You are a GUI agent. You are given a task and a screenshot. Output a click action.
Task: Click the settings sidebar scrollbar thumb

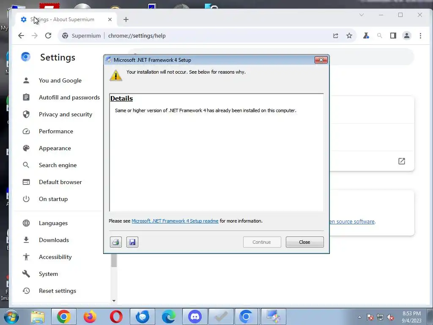(x=114, y=260)
